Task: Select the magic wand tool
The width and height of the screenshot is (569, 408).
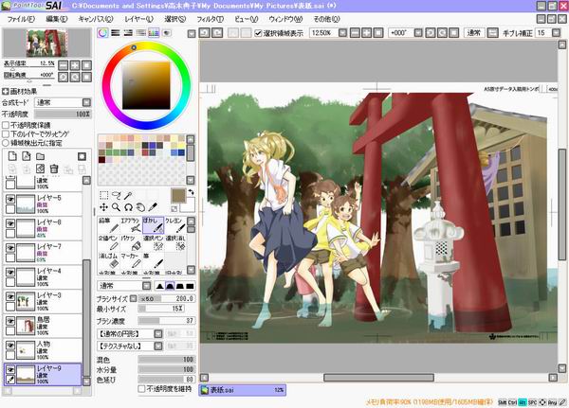Action: click(x=128, y=196)
